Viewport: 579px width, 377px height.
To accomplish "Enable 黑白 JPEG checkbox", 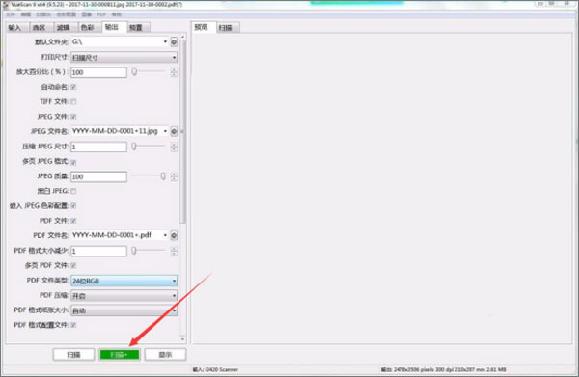I will (x=73, y=191).
